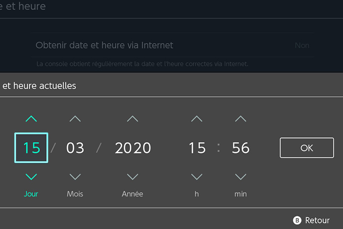Viewport: 343px width, 229px height.
Task: Decrease the year using down chevron
Action: pos(132,177)
